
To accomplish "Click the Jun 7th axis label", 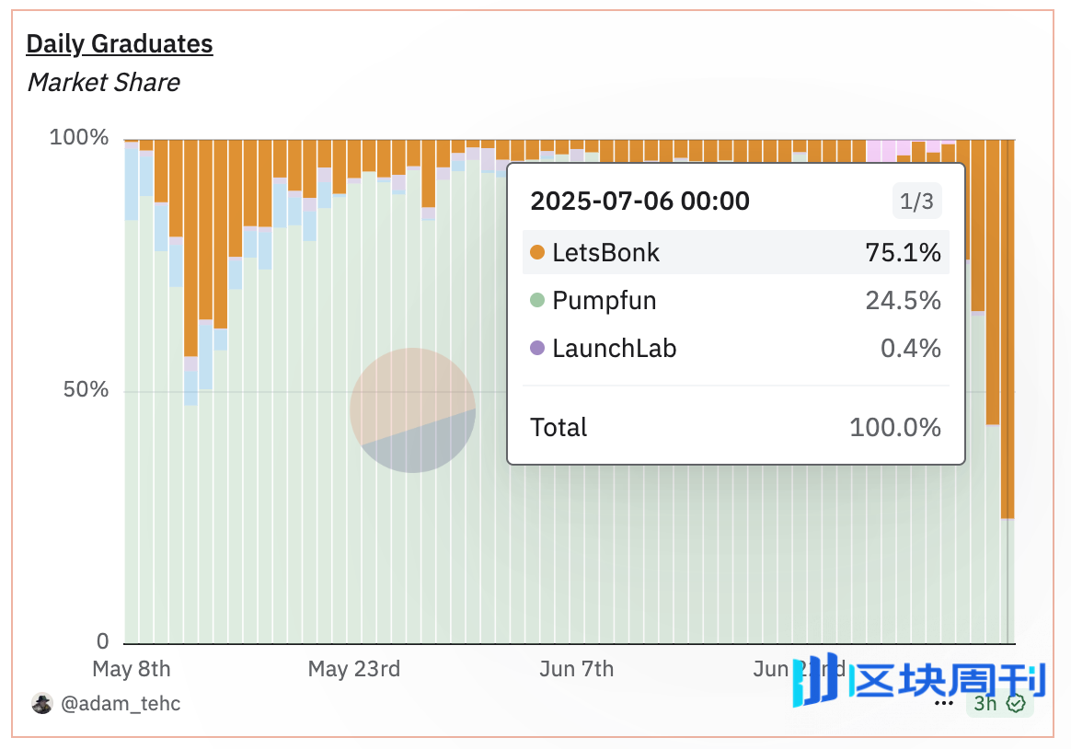I will tap(577, 668).
